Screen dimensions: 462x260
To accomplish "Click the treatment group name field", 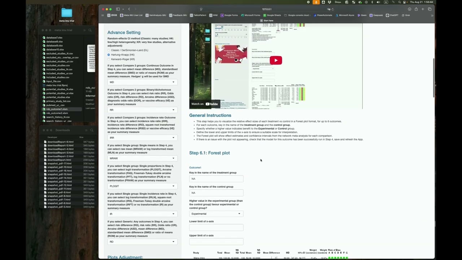I will [x=216, y=179].
